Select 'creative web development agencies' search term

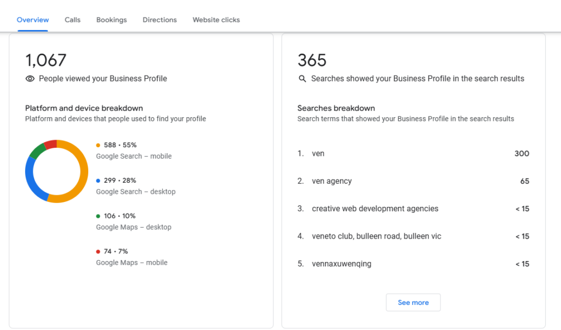375,209
